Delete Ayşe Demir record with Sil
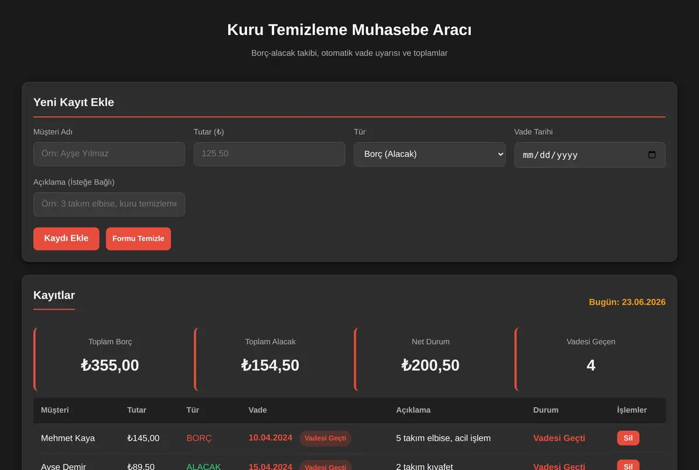This screenshot has width=699, height=470. point(628,467)
